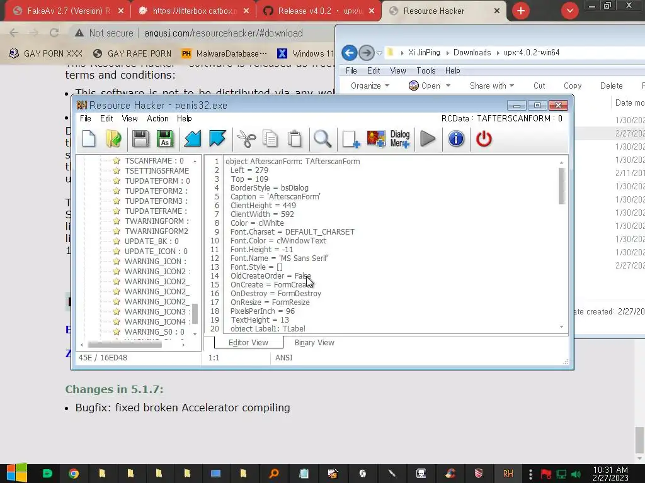Image resolution: width=645 pixels, height=483 pixels.
Task: Open the Windows 11 bookmark
Action: pyautogui.click(x=305, y=53)
